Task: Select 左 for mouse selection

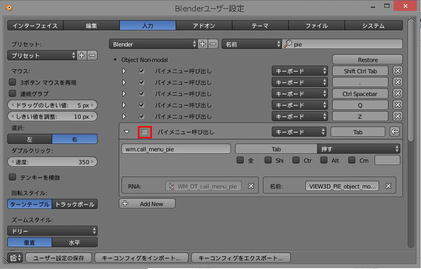Action: (29, 139)
